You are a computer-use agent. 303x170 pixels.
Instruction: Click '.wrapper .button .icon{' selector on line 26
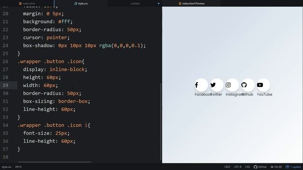[51, 61]
